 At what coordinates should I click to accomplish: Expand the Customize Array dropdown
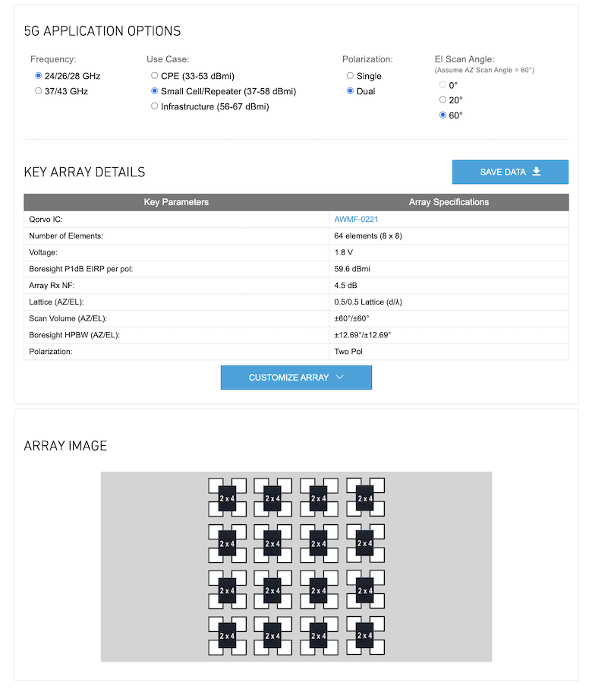tap(296, 378)
